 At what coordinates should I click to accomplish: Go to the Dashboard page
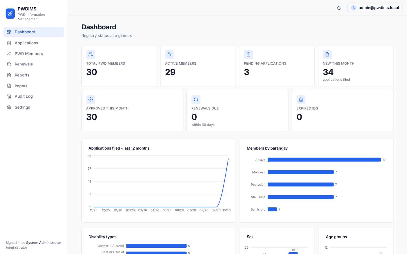pos(34,32)
